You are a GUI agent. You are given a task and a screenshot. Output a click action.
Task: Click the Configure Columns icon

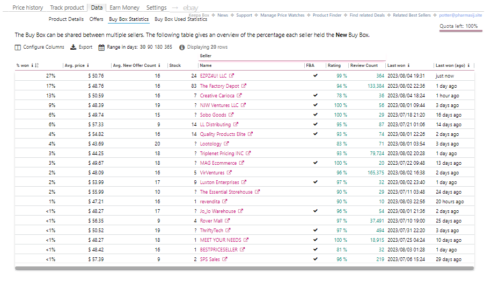18,47
